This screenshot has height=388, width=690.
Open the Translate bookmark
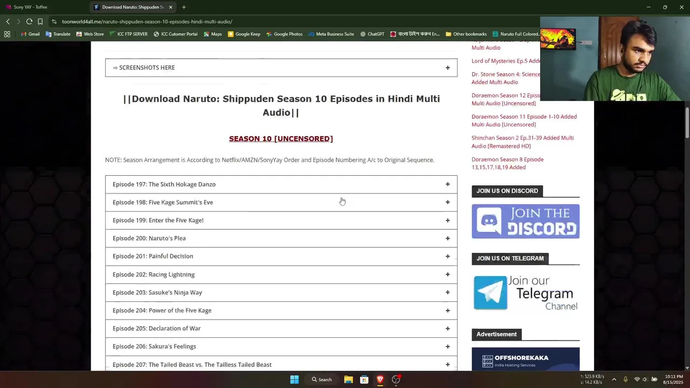[x=58, y=34]
